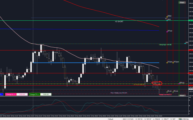Screen dimensions: 193x120
Task: Click the volume value in status bar
Action: coord(173,119)
